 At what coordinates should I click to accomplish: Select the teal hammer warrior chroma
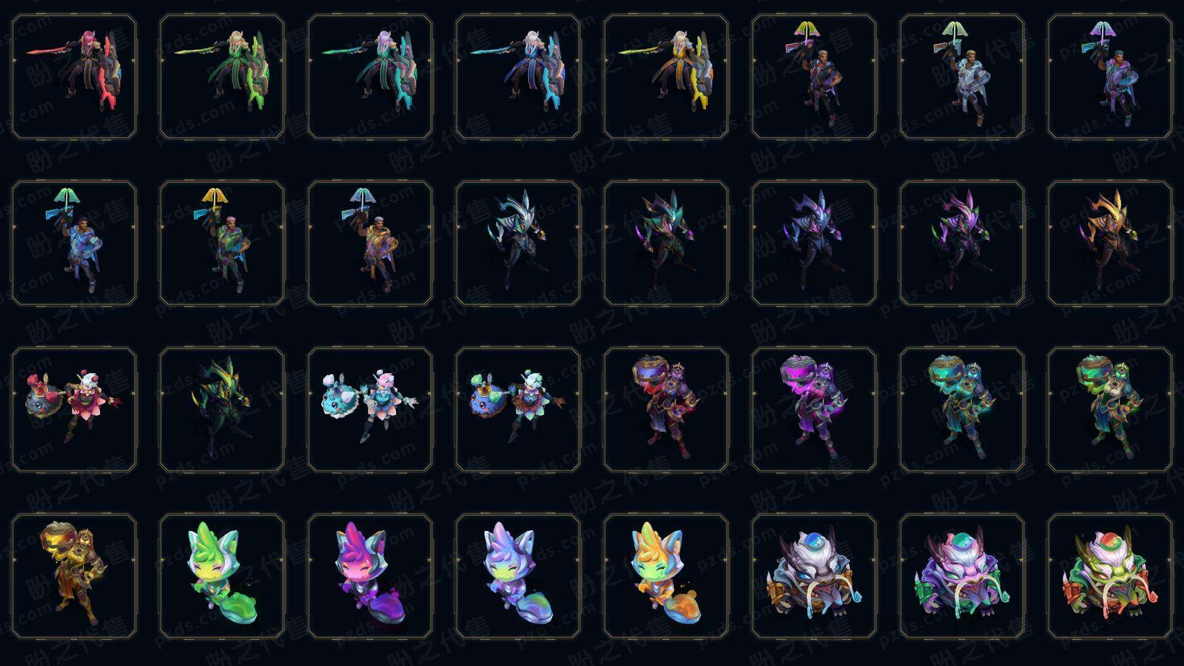click(x=962, y=409)
